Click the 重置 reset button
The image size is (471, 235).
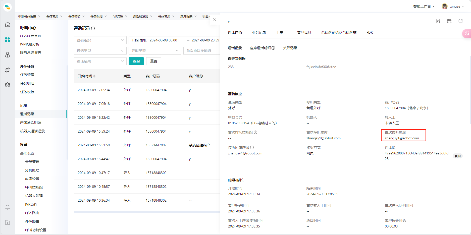pos(154,61)
